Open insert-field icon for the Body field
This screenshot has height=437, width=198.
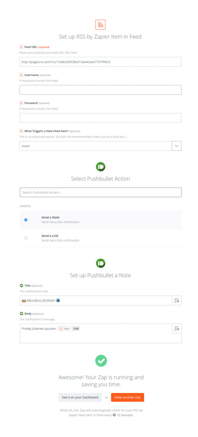pos(176,328)
